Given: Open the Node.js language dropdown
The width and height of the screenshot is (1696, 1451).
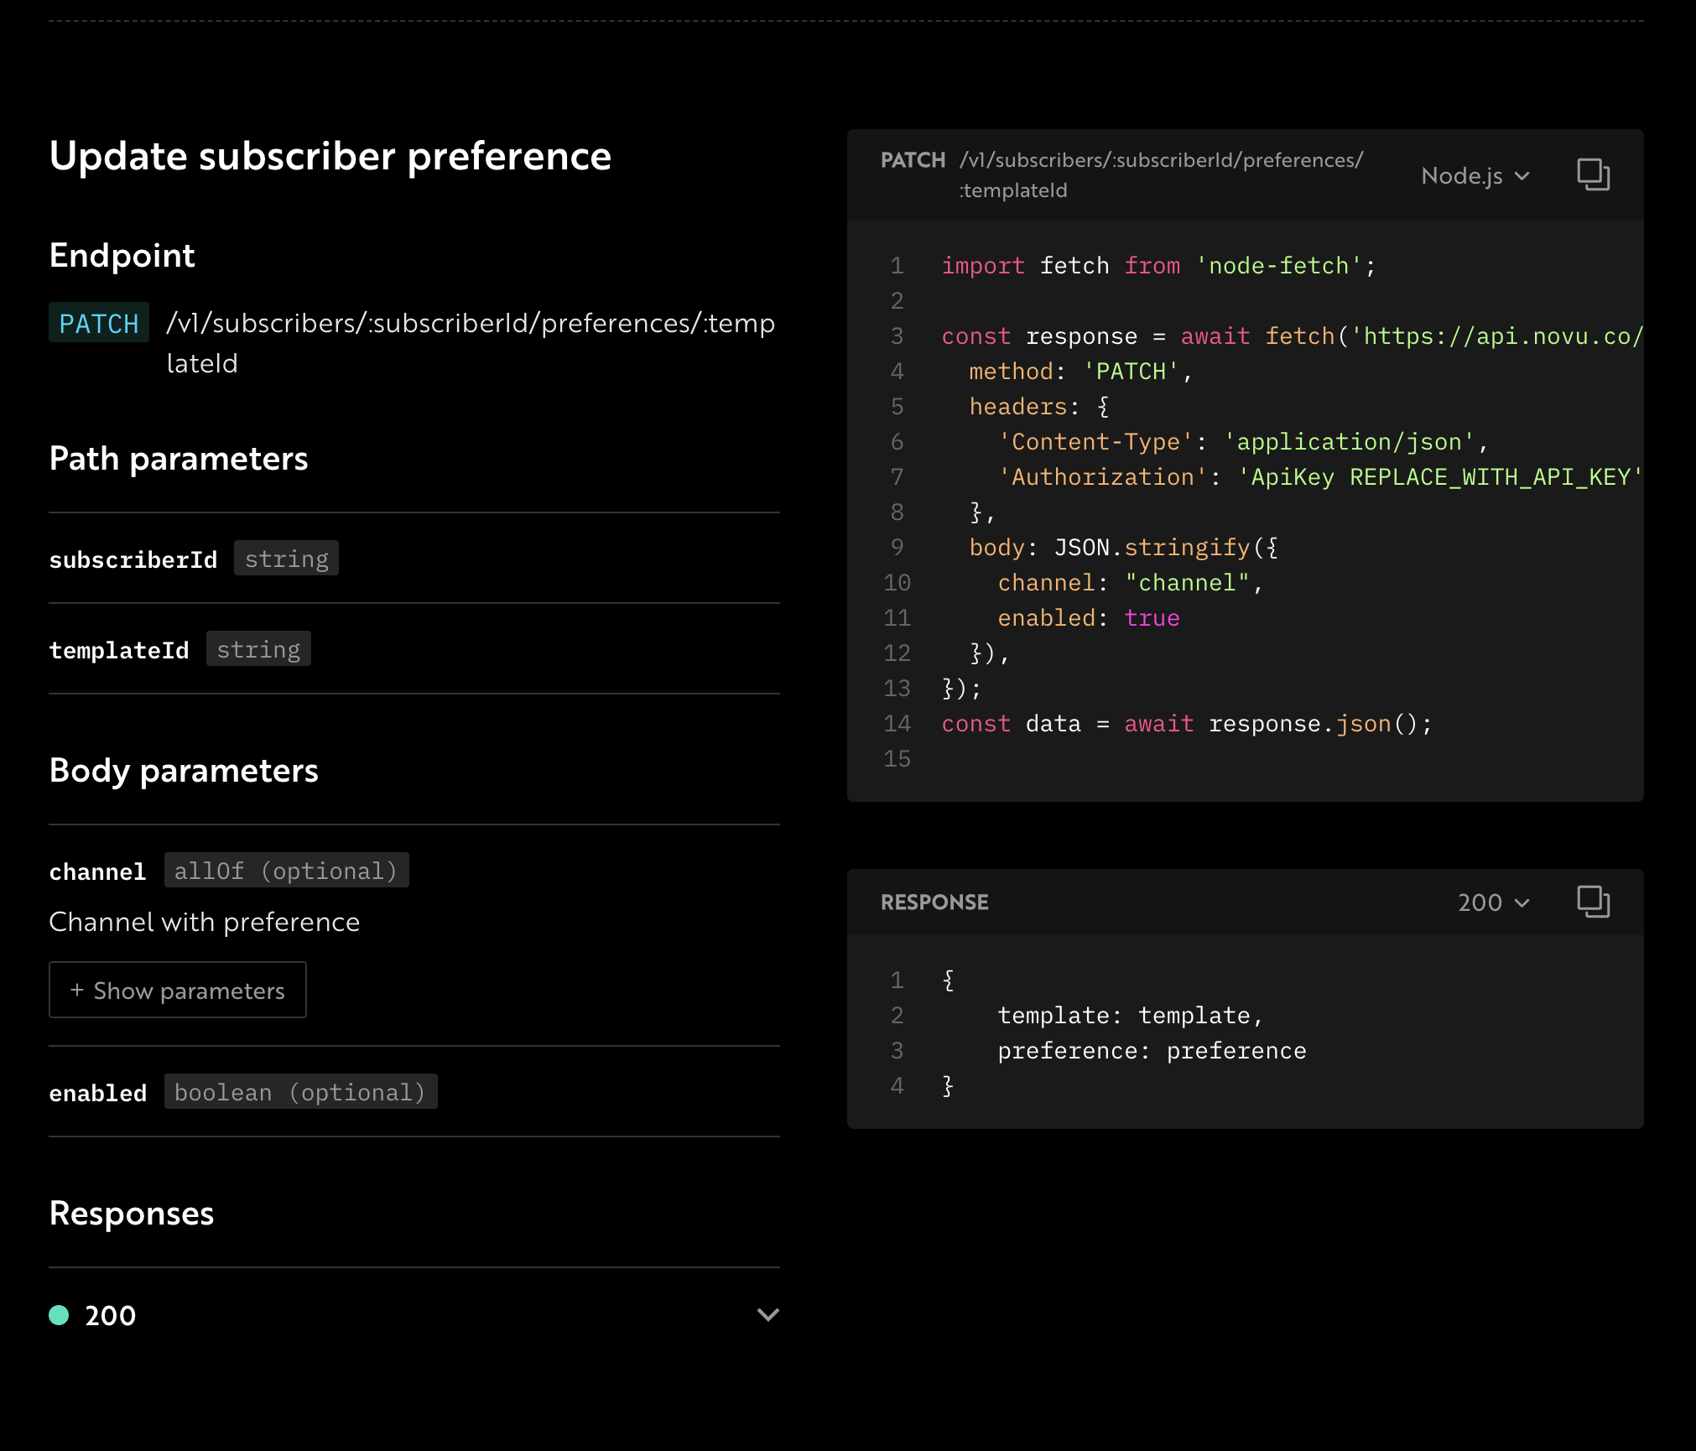Looking at the screenshot, I should coord(1475,175).
